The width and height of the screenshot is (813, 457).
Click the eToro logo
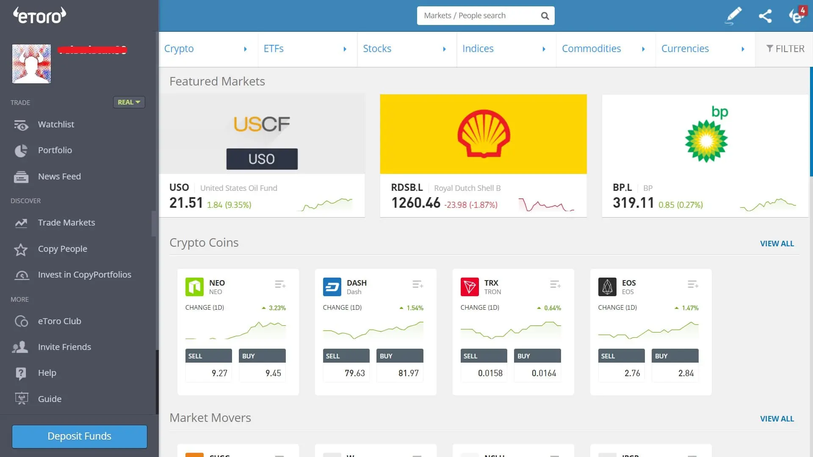(39, 15)
